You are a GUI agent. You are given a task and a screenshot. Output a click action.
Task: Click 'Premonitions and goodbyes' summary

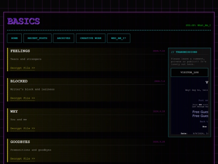31,150
